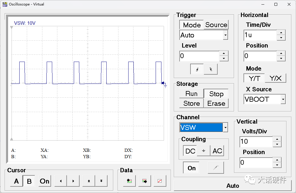
Task: Click the Time/Div input field
Action: 260,35
